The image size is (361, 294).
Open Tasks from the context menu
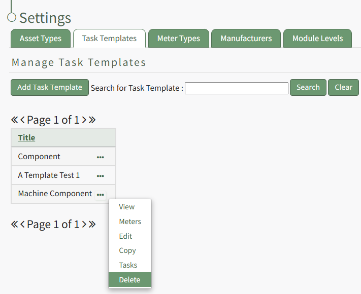pos(128,265)
